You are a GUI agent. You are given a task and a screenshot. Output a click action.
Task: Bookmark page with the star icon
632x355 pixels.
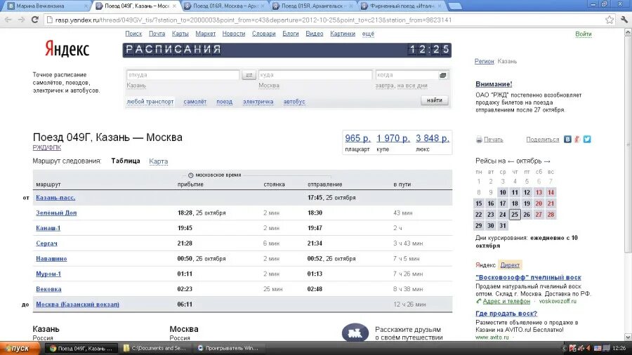pyautogui.click(x=610, y=20)
